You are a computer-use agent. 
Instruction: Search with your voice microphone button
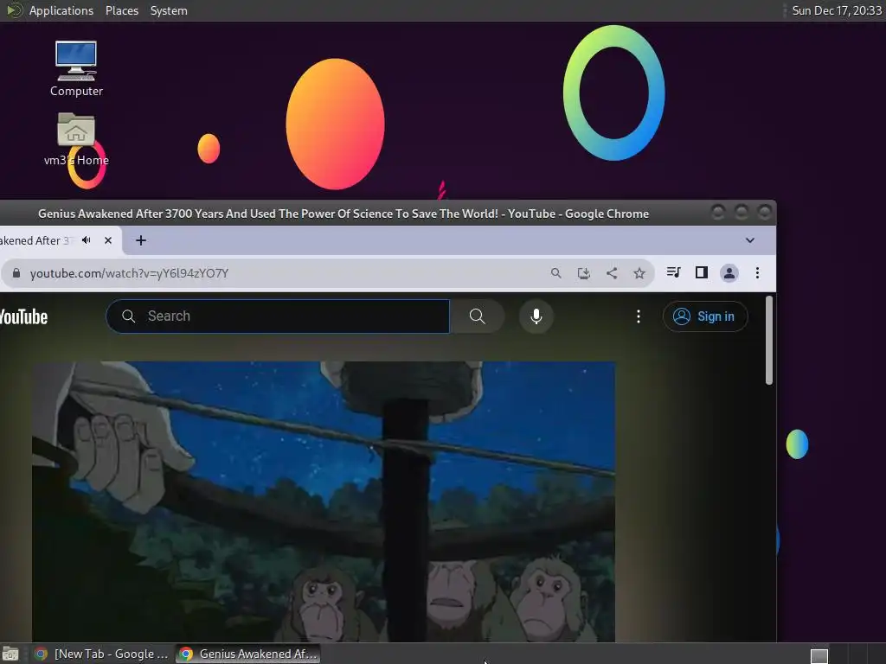coord(536,316)
